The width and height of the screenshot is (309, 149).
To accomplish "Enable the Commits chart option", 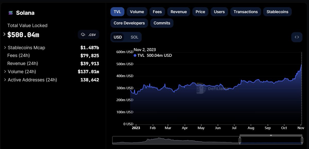I will click(162, 23).
